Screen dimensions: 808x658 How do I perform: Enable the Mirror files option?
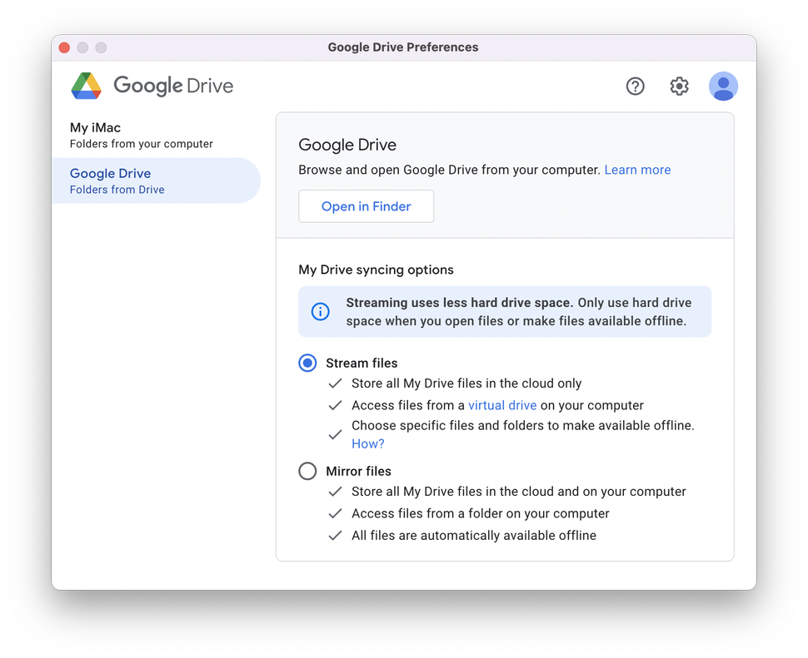(x=307, y=471)
